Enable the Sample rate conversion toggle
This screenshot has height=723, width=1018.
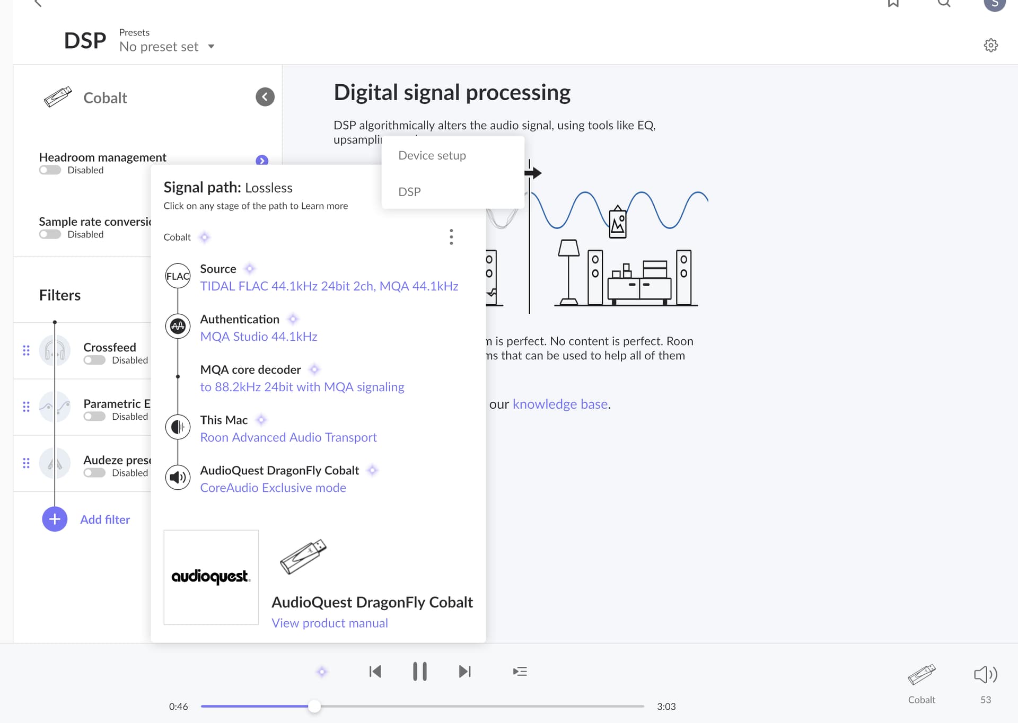[x=50, y=234]
